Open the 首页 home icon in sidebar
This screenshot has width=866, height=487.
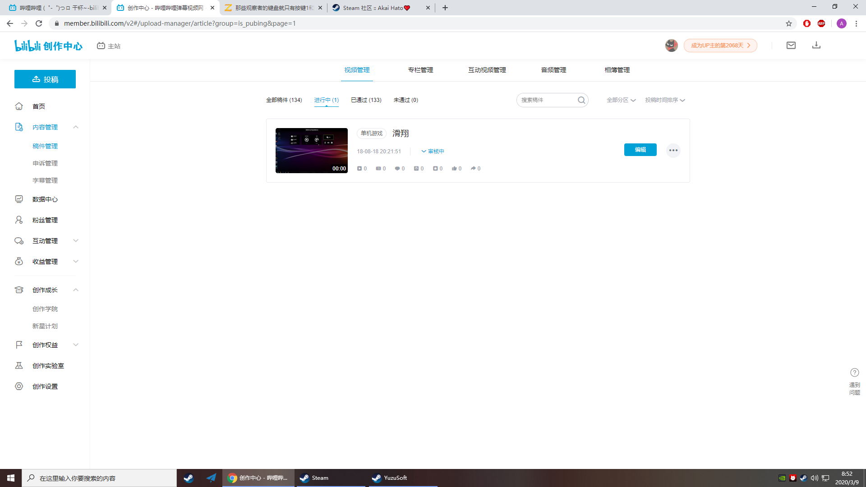pyautogui.click(x=19, y=106)
